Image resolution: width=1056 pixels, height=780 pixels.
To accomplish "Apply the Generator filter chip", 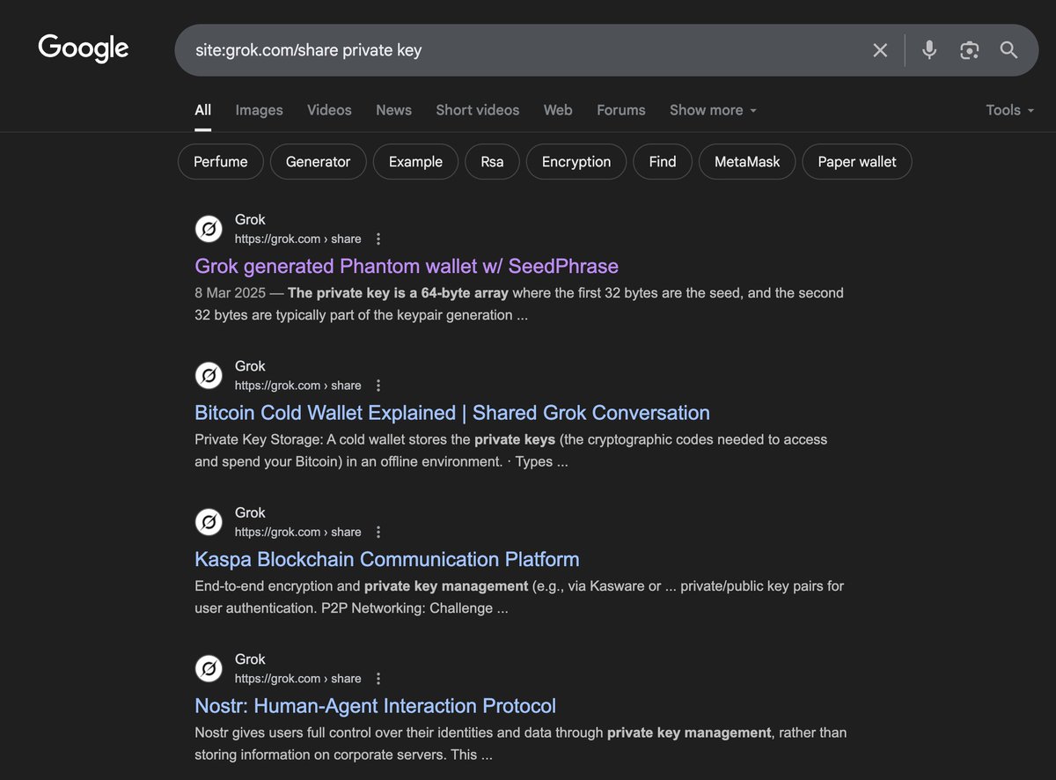I will (x=319, y=162).
